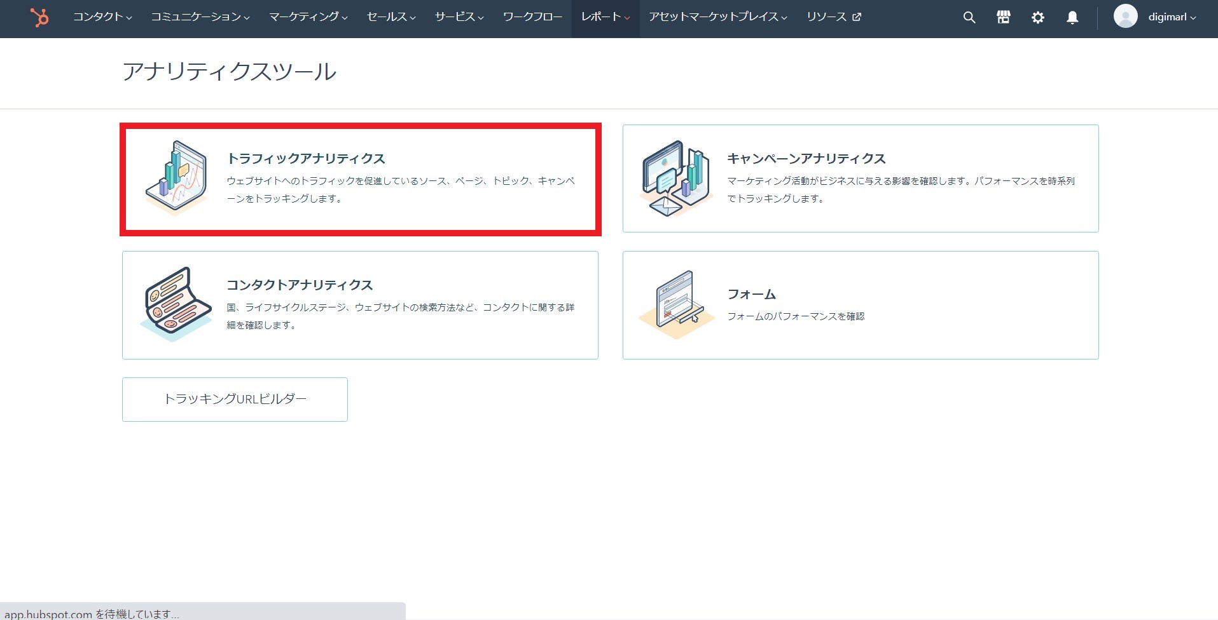The height and width of the screenshot is (620, 1218).
Task: Expand the アセットマーケットプレイス menu
Action: point(718,17)
